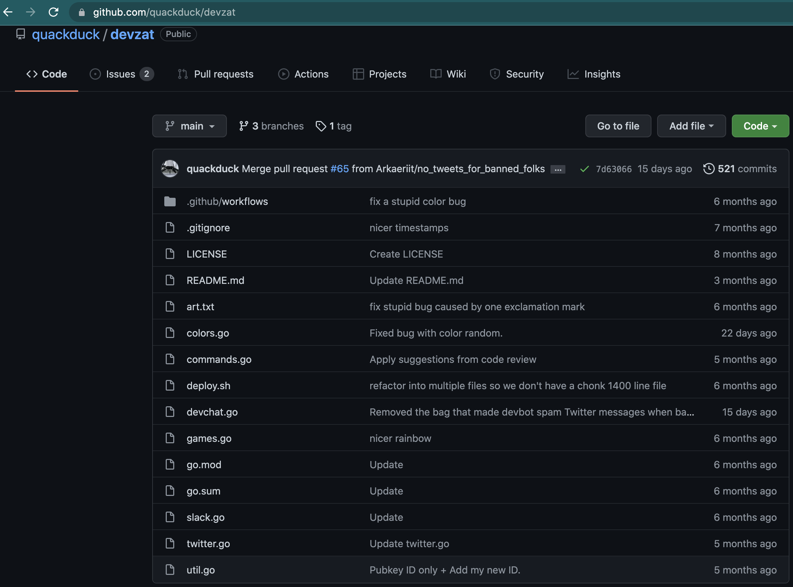Expand the Add file dropdown

pyautogui.click(x=691, y=126)
